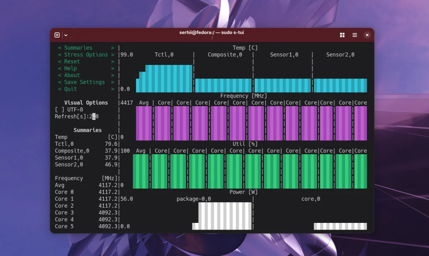
Task: Toggle the UTF-8 checkbox
Action: pos(69,109)
